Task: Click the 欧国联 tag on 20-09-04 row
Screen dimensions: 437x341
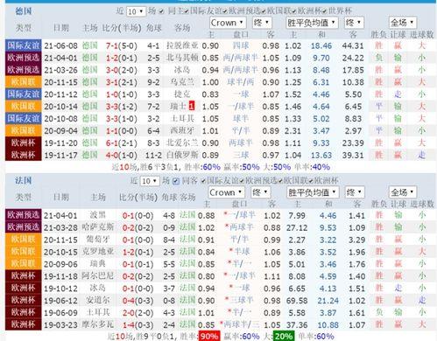Action: click(24, 131)
